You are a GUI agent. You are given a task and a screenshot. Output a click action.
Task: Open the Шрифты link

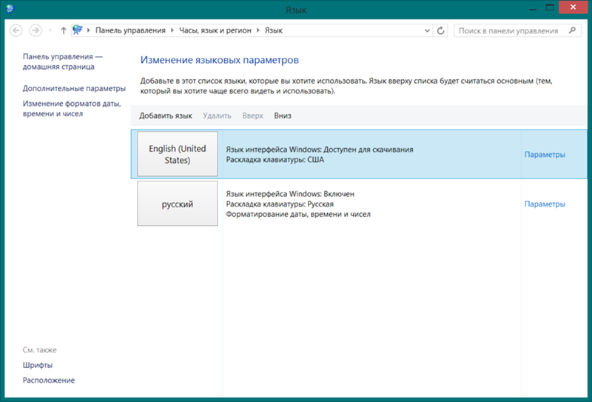click(x=38, y=365)
